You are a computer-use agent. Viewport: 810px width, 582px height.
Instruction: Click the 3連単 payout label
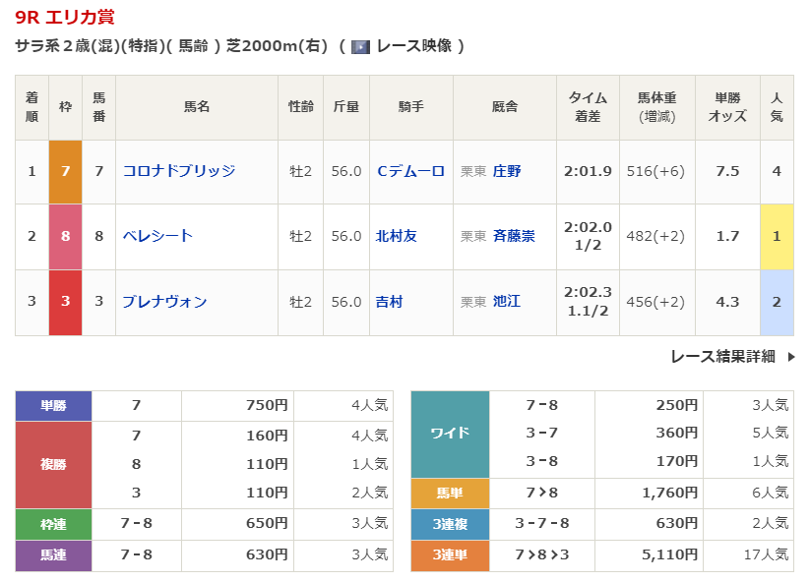[x=449, y=555]
